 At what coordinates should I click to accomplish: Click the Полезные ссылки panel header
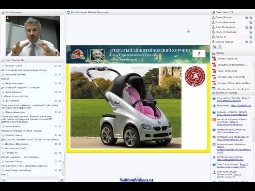coord(226,93)
